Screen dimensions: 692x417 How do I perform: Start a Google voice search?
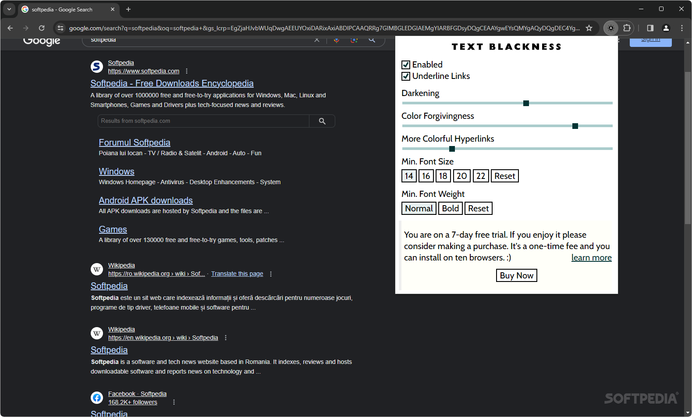pyautogui.click(x=337, y=40)
